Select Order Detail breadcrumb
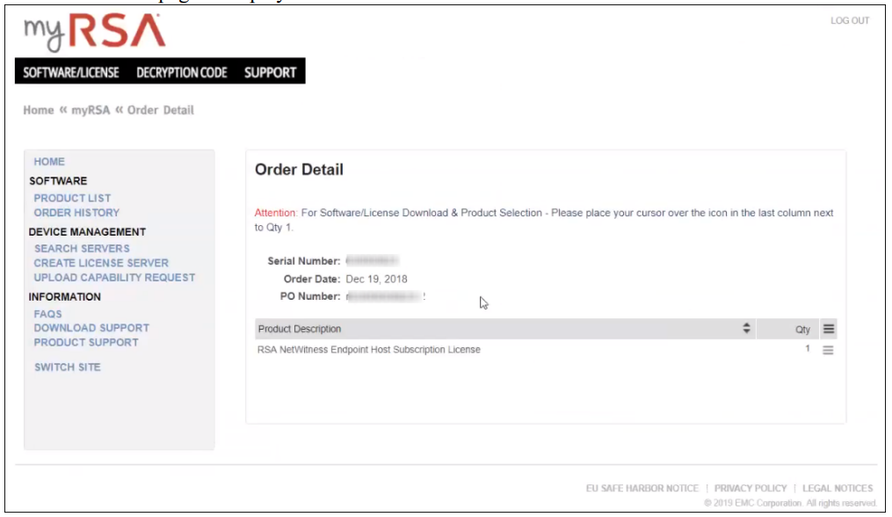 pos(161,110)
